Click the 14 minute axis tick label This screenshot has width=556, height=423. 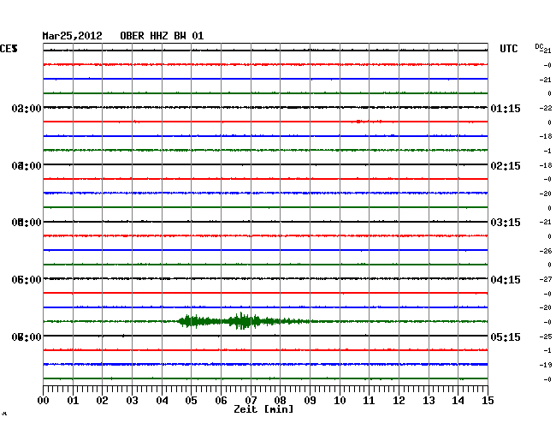tap(458, 401)
